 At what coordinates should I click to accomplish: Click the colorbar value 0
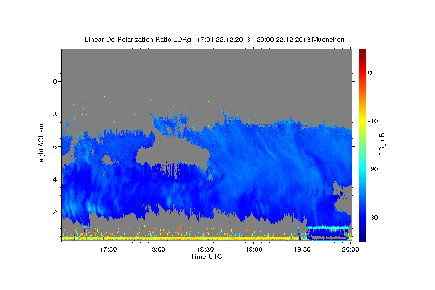pyautogui.click(x=370, y=73)
